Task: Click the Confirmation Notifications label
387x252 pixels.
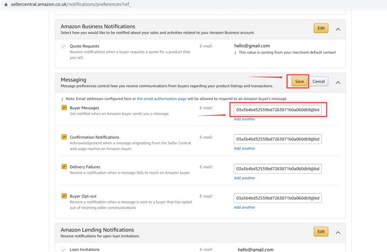Action: tap(94, 137)
